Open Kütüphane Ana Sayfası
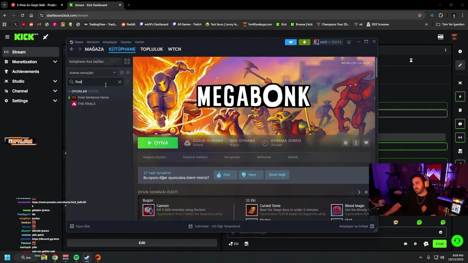The width and height of the screenshot is (468, 263). coord(94,61)
